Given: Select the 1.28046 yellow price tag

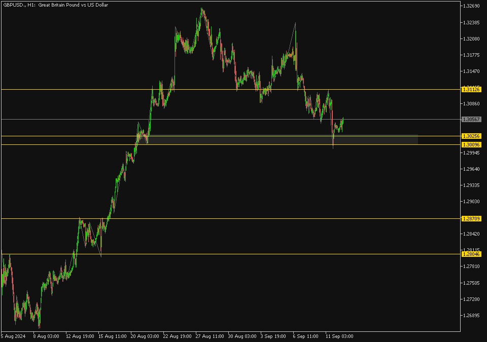Looking at the screenshot, I should [x=471, y=254].
